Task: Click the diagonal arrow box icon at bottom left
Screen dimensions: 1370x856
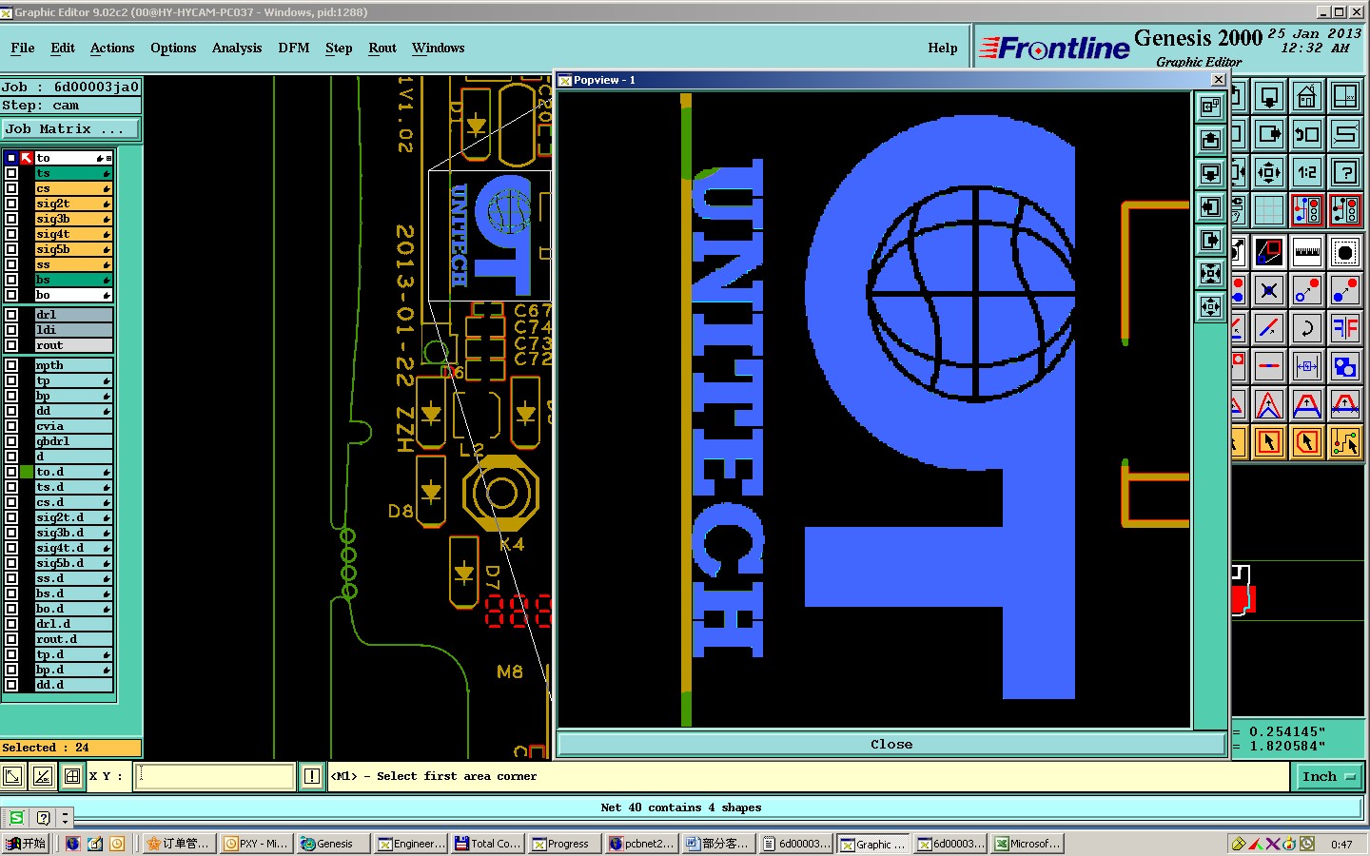Action: pos(12,776)
